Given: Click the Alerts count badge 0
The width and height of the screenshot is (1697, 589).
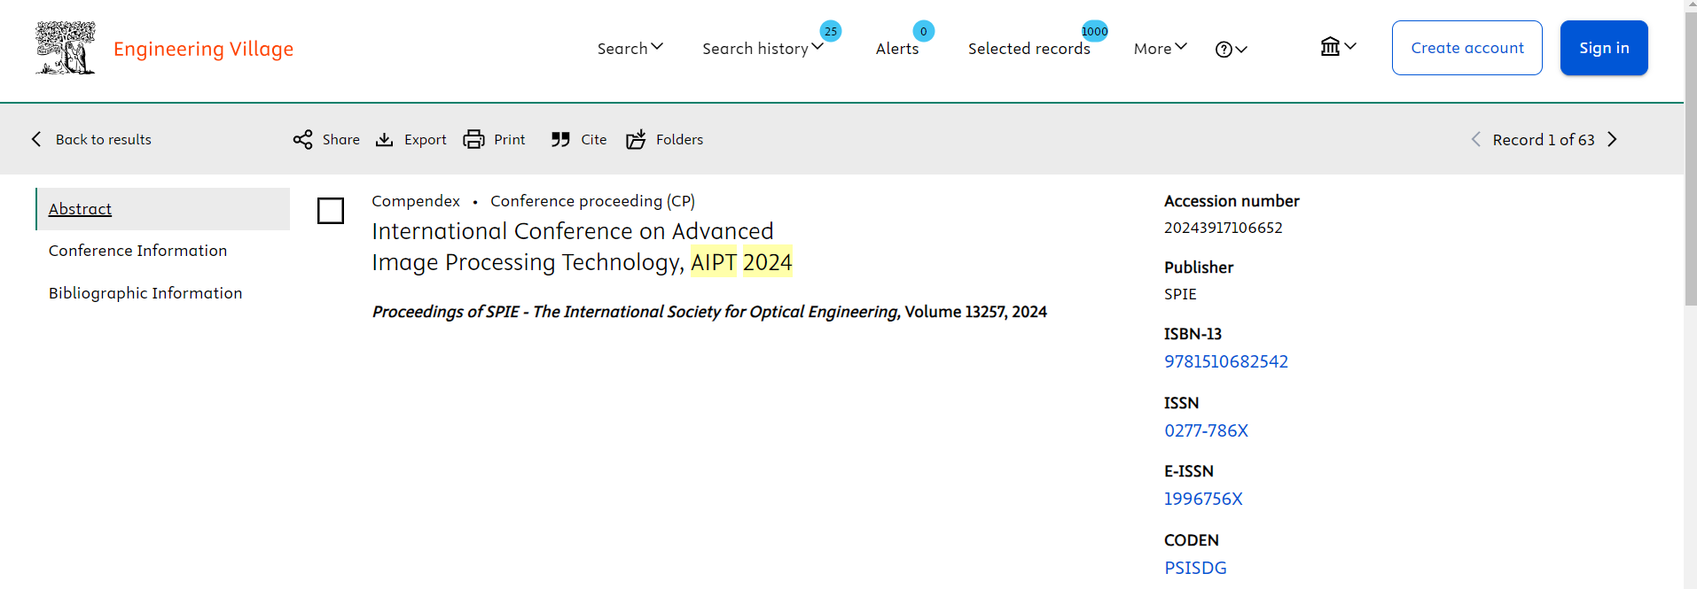Looking at the screenshot, I should pyautogui.click(x=923, y=31).
